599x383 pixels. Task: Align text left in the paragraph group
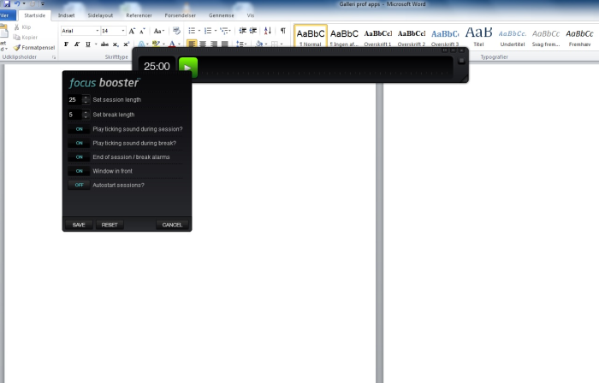pos(192,44)
